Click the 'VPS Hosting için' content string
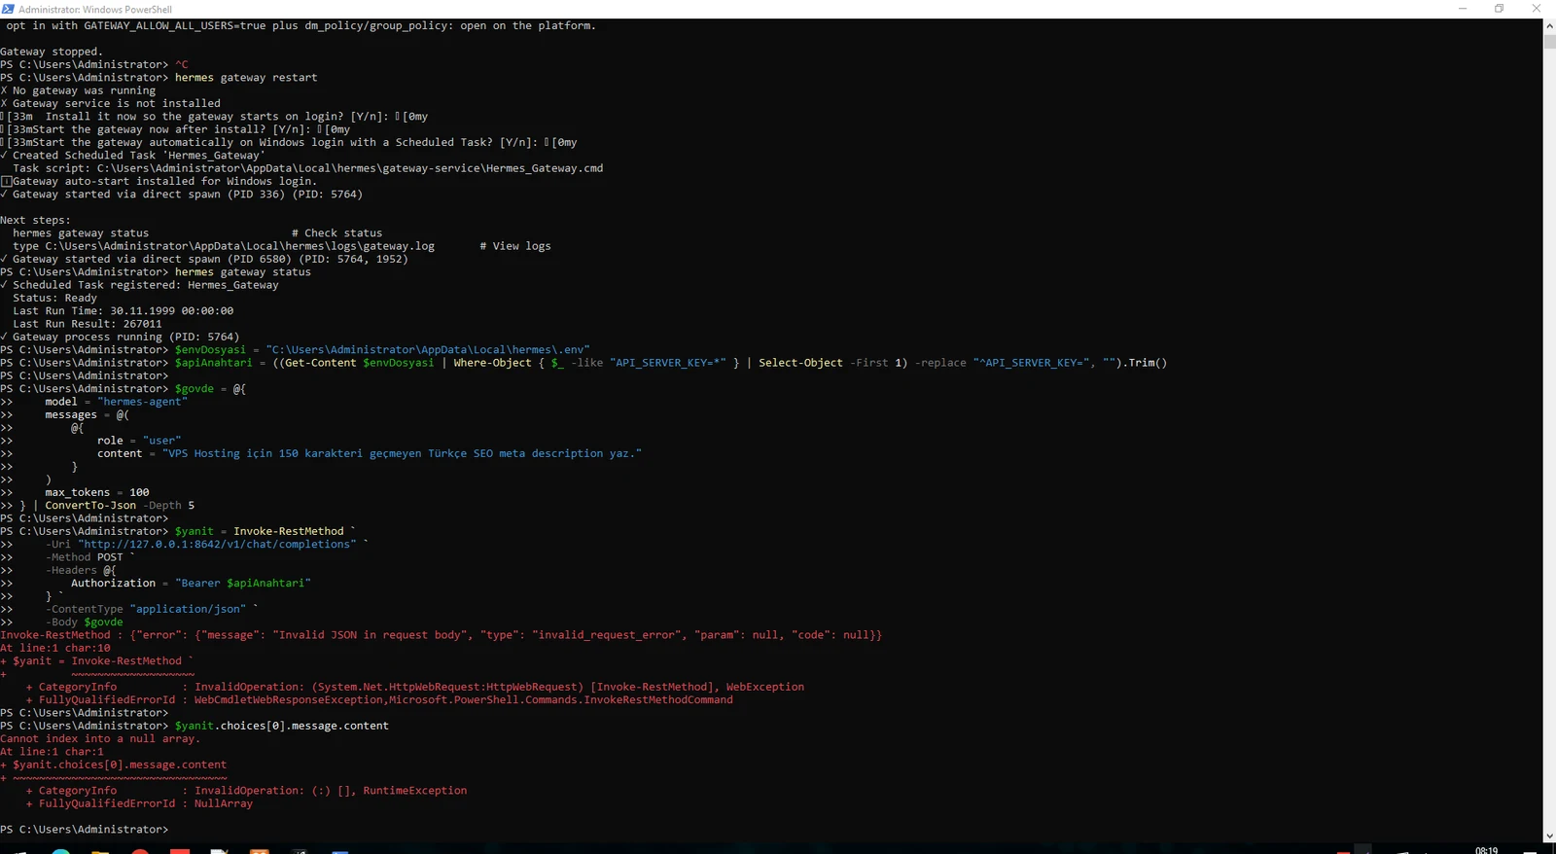Image resolution: width=1556 pixels, height=854 pixels. tap(402, 453)
